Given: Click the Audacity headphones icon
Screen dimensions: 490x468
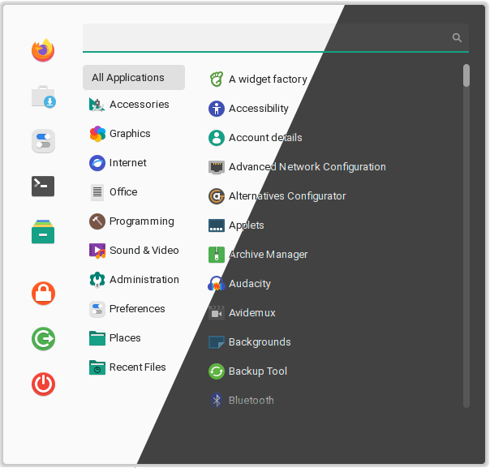Looking at the screenshot, I should pos(217,284).
